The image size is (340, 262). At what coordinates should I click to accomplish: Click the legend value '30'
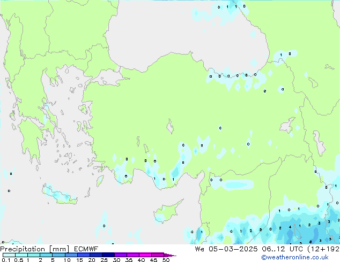tap(116, 260)
